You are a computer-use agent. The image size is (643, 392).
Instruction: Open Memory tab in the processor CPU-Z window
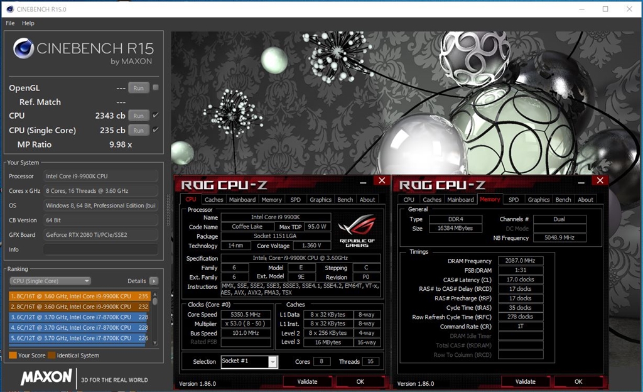tap(271, 200)
